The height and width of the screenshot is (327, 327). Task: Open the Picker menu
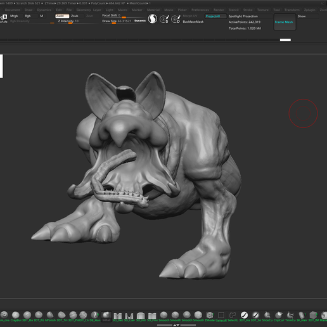(x=183, y=10)
